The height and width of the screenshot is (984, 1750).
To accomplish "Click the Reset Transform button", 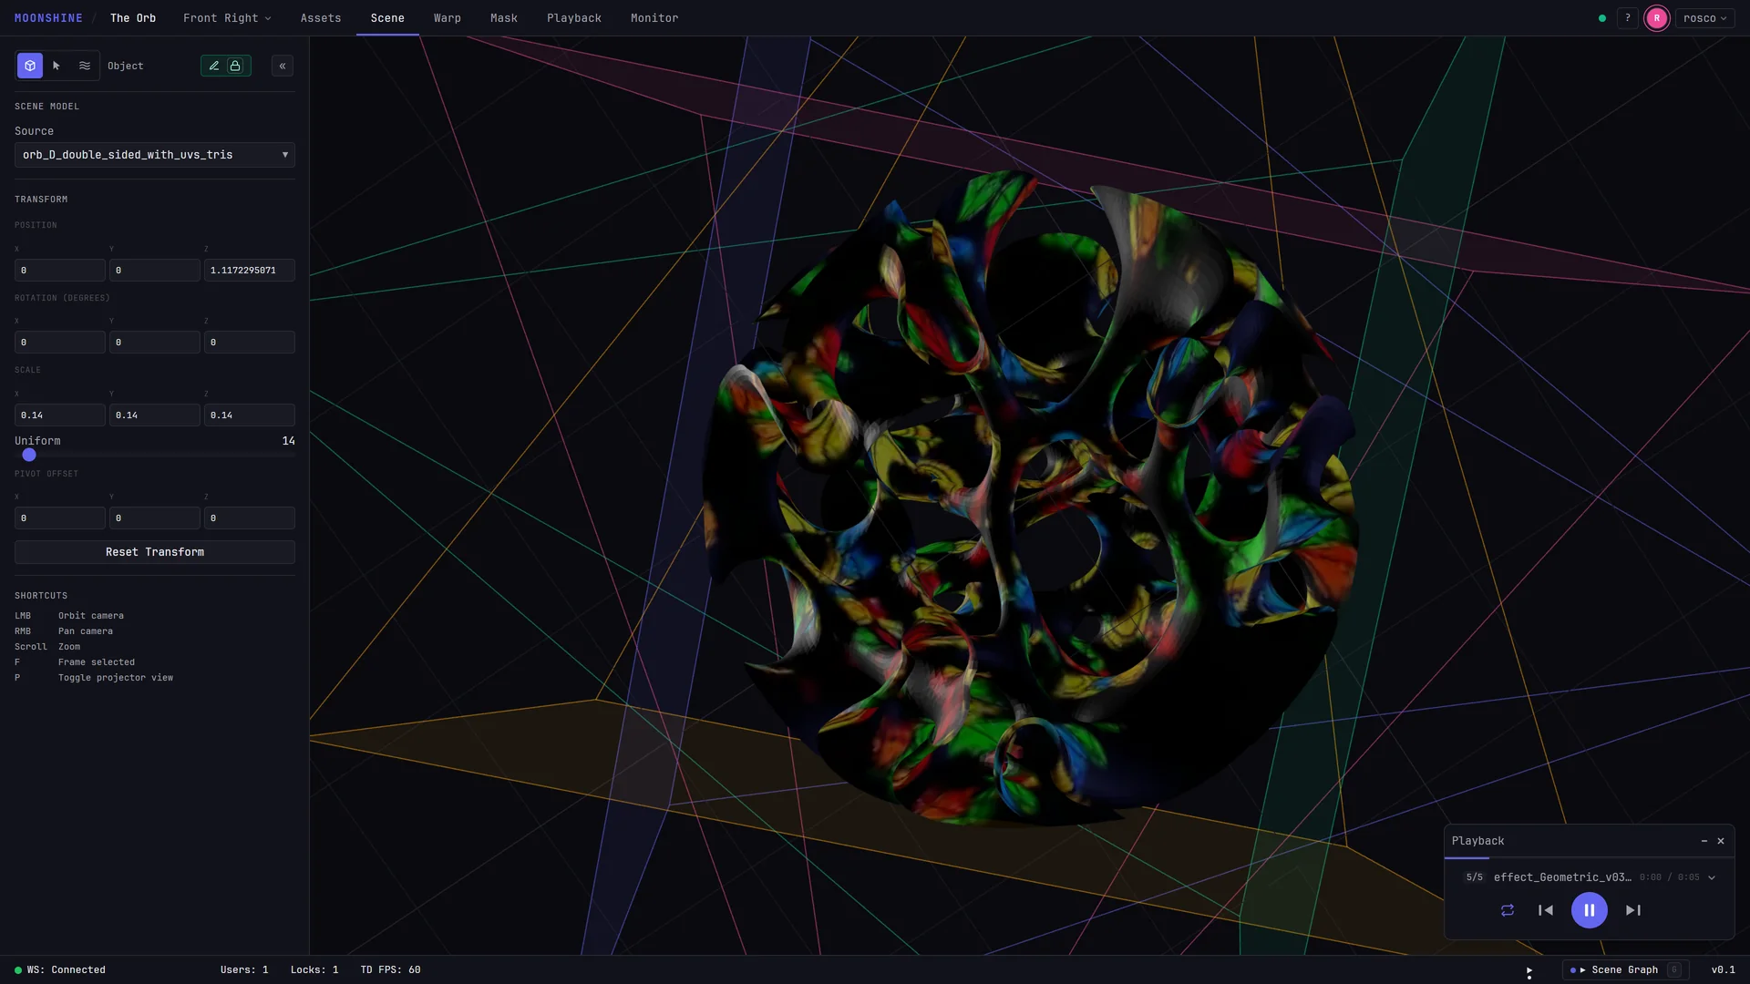I will [x=155, y=552].
